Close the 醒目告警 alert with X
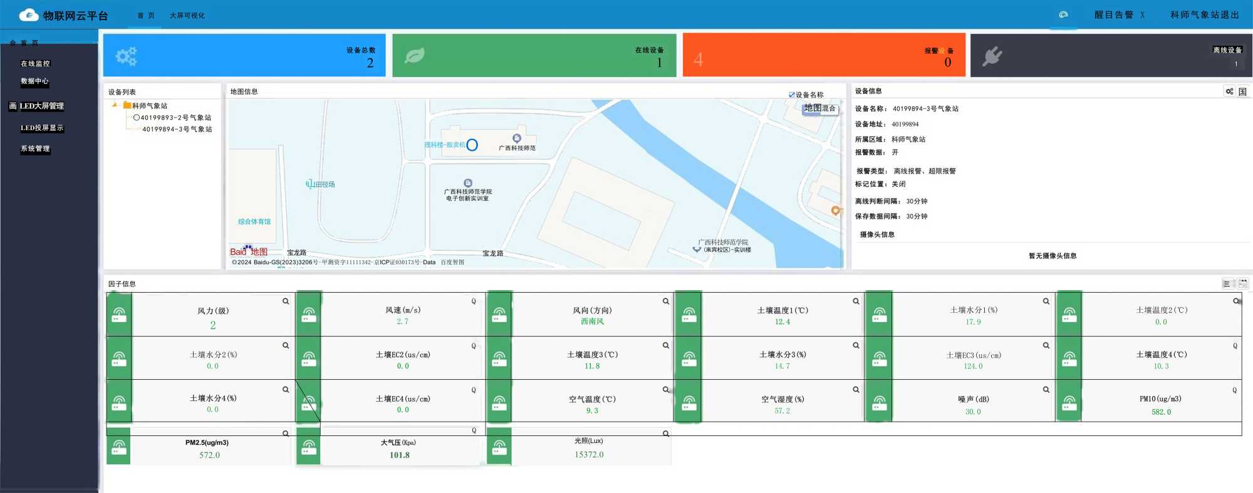 click(1142, 14)
